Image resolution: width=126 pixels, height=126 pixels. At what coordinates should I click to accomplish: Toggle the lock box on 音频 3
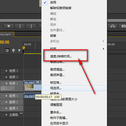(x=3, y=108)
